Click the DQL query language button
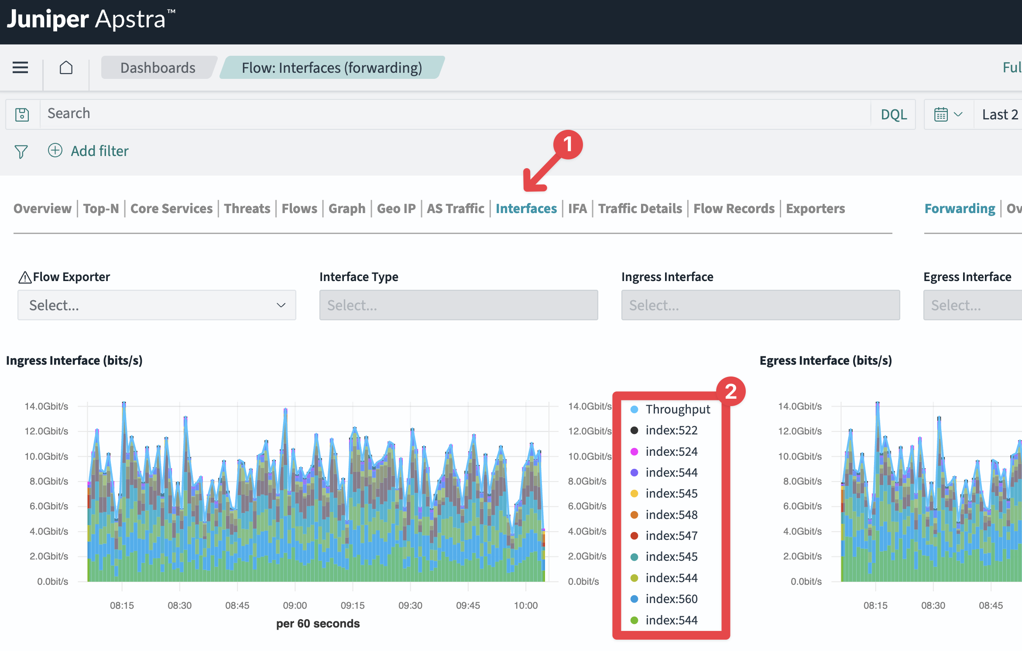1022x651 pixels. [894, 115]
